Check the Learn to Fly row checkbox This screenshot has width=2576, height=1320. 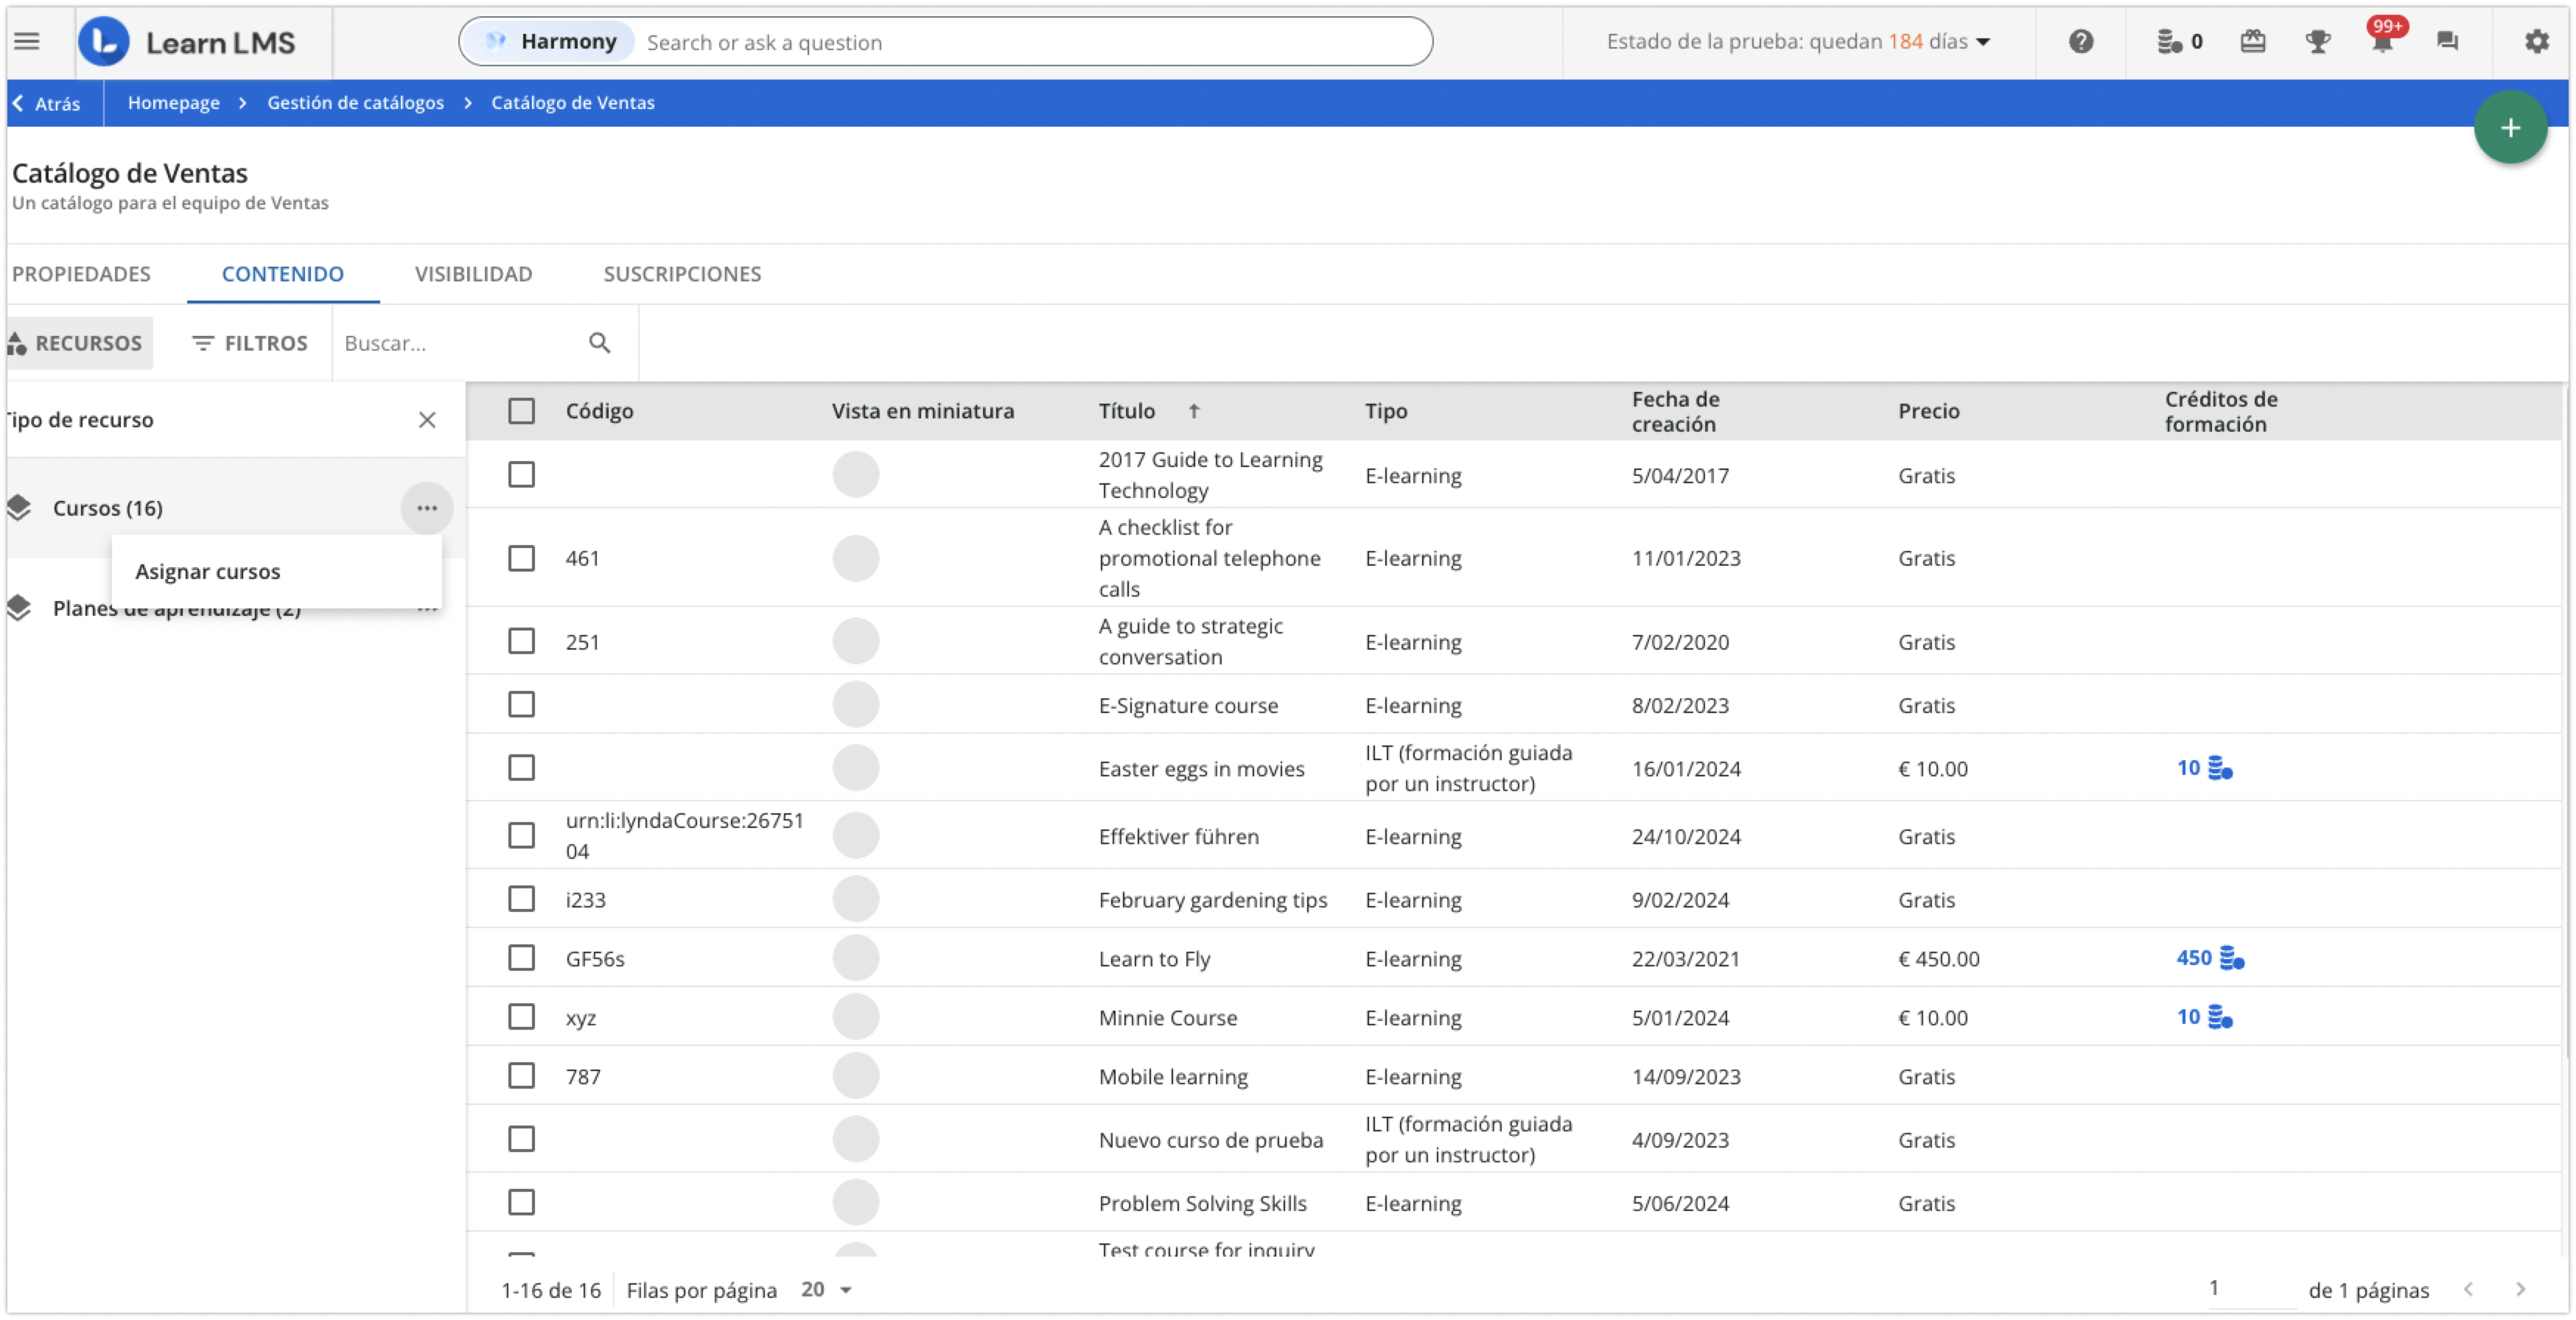521,958
